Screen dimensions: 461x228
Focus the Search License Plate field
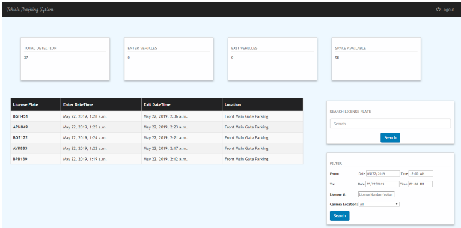pyautogui.click(x=390, y=124)
